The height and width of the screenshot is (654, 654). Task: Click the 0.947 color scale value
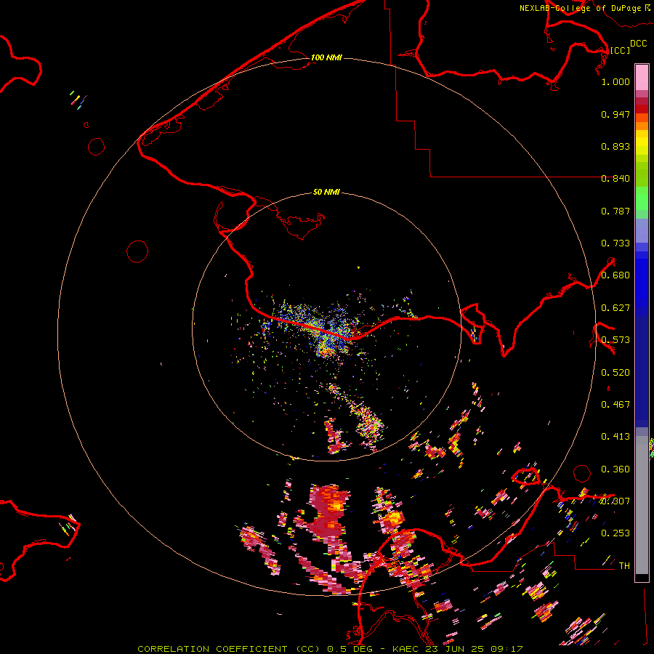click(615, 114)
